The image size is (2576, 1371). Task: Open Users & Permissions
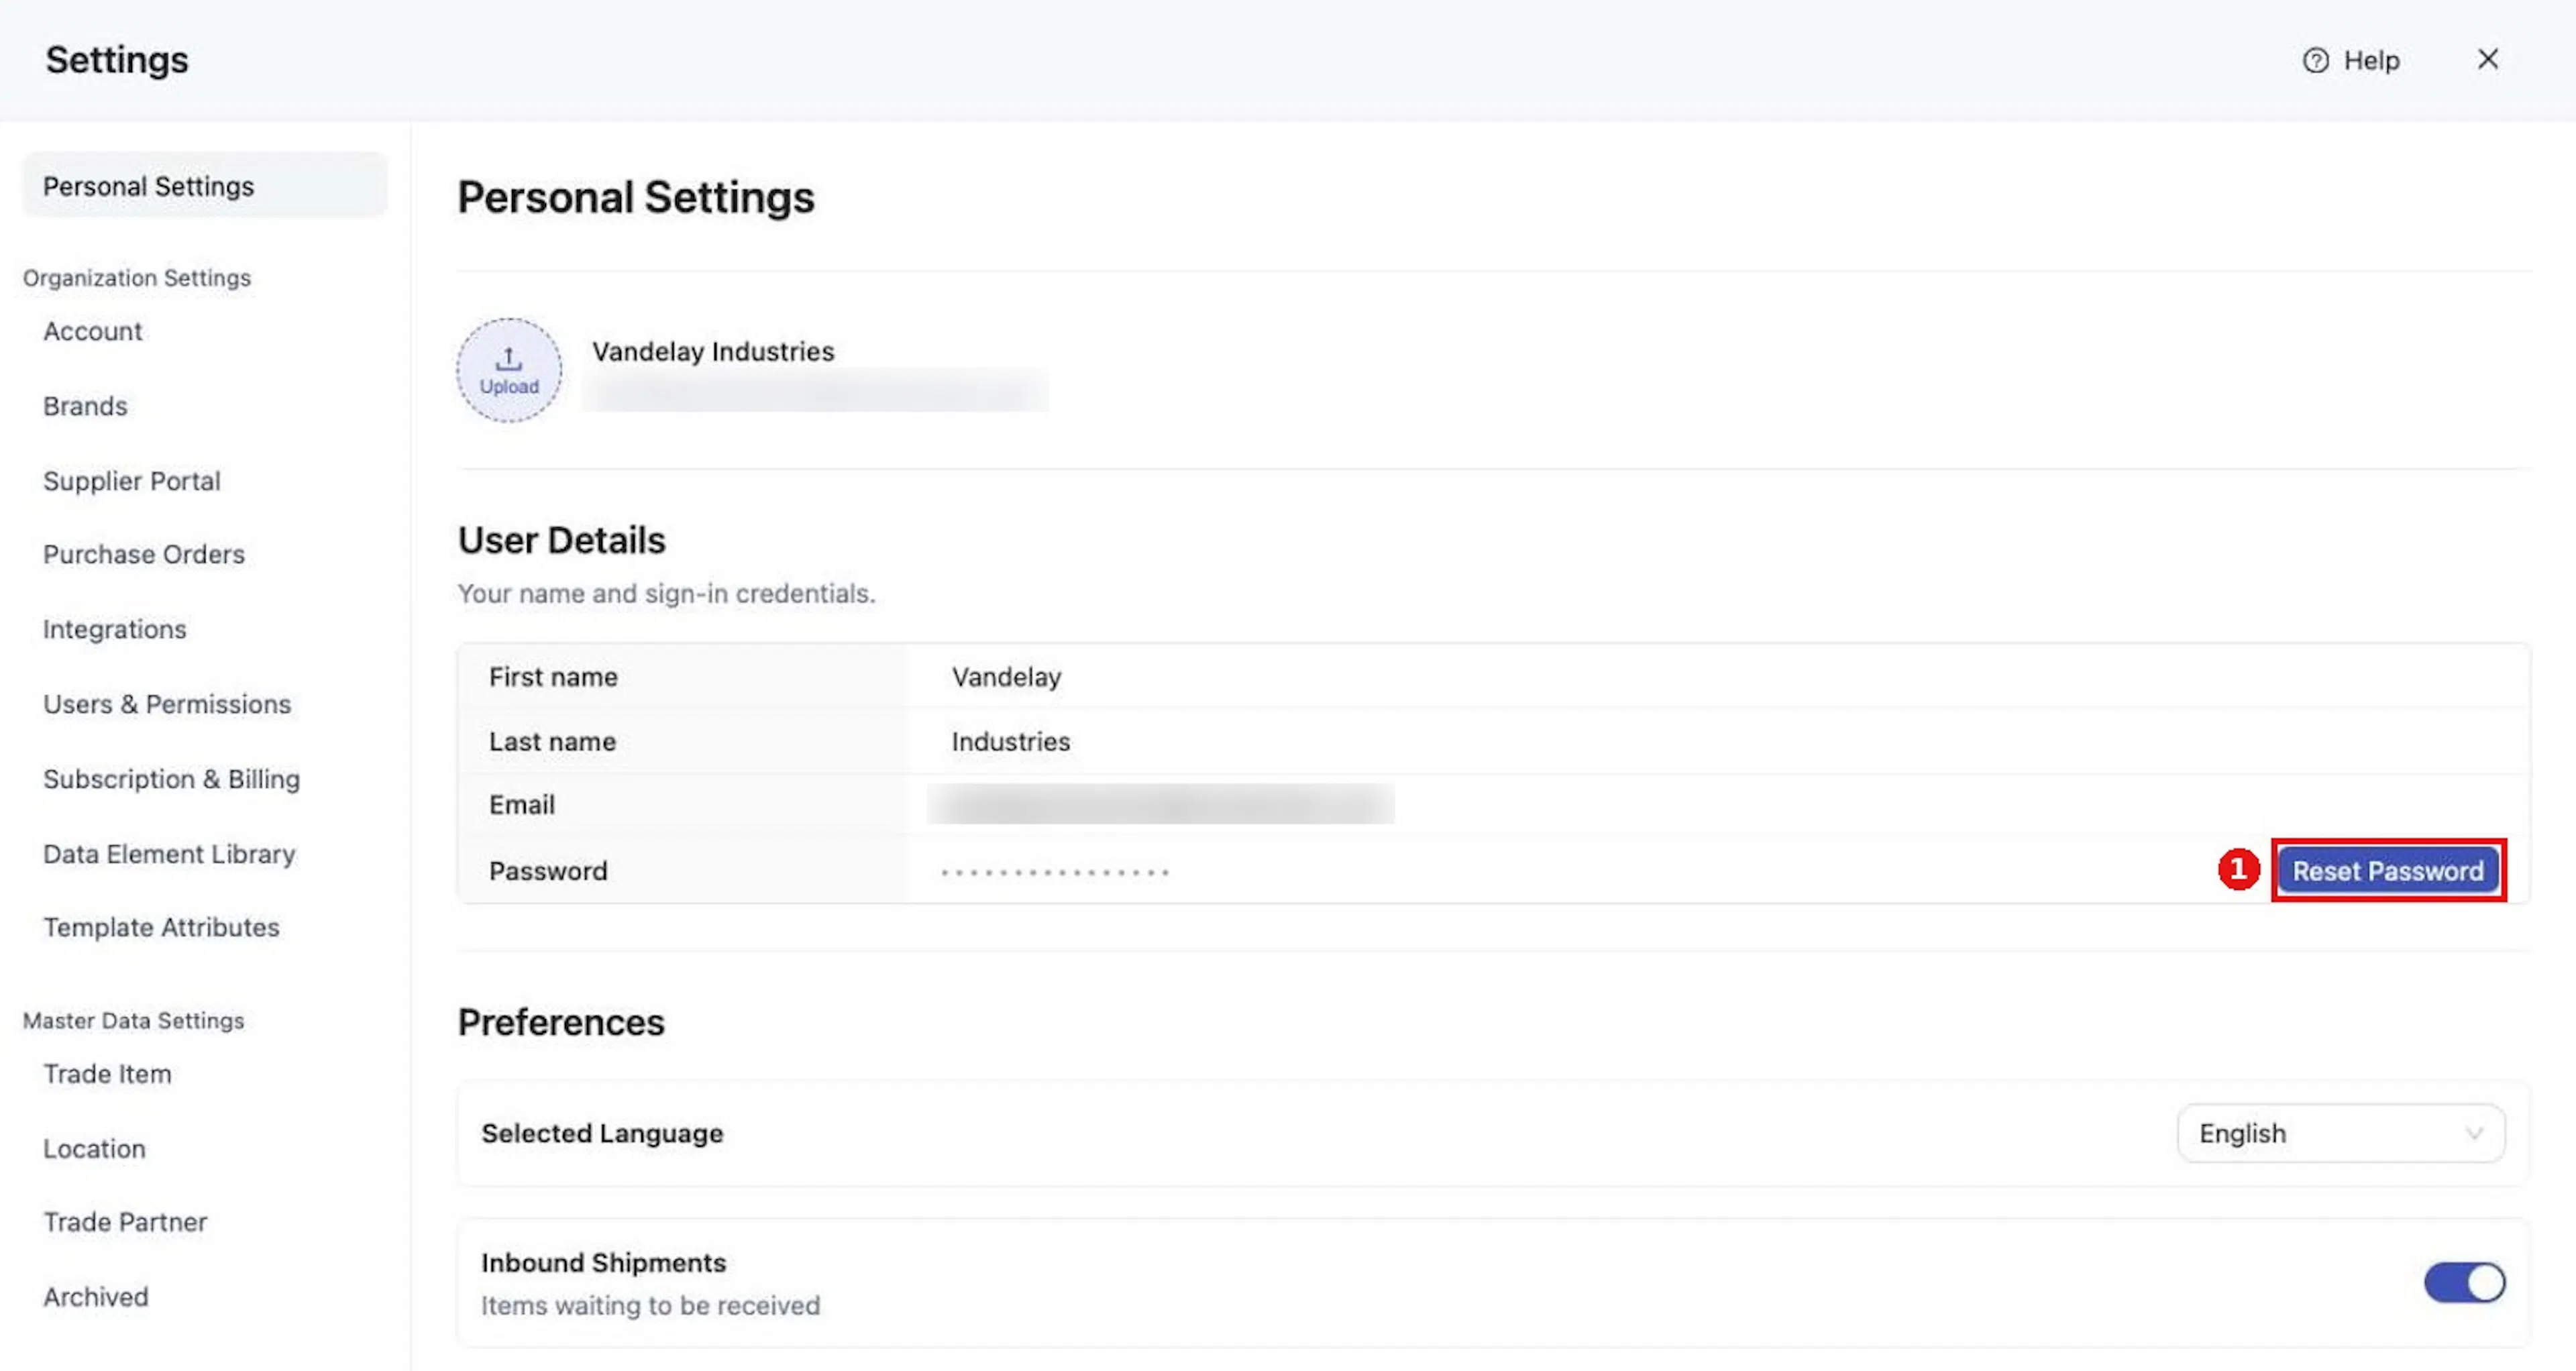(x=167, y=704)
